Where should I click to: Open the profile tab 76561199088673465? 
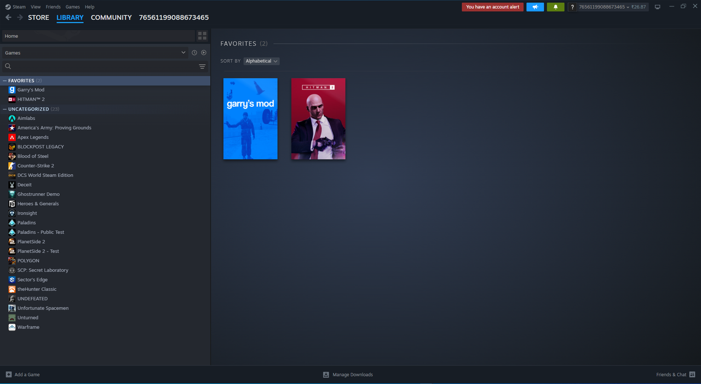point(174,18)
